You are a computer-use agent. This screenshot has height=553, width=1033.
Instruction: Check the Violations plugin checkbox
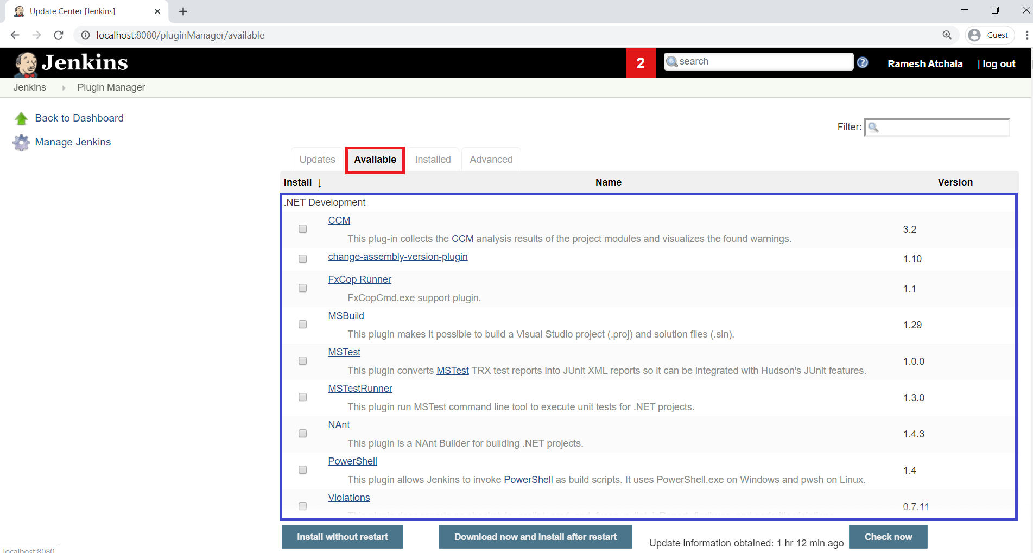303,506
